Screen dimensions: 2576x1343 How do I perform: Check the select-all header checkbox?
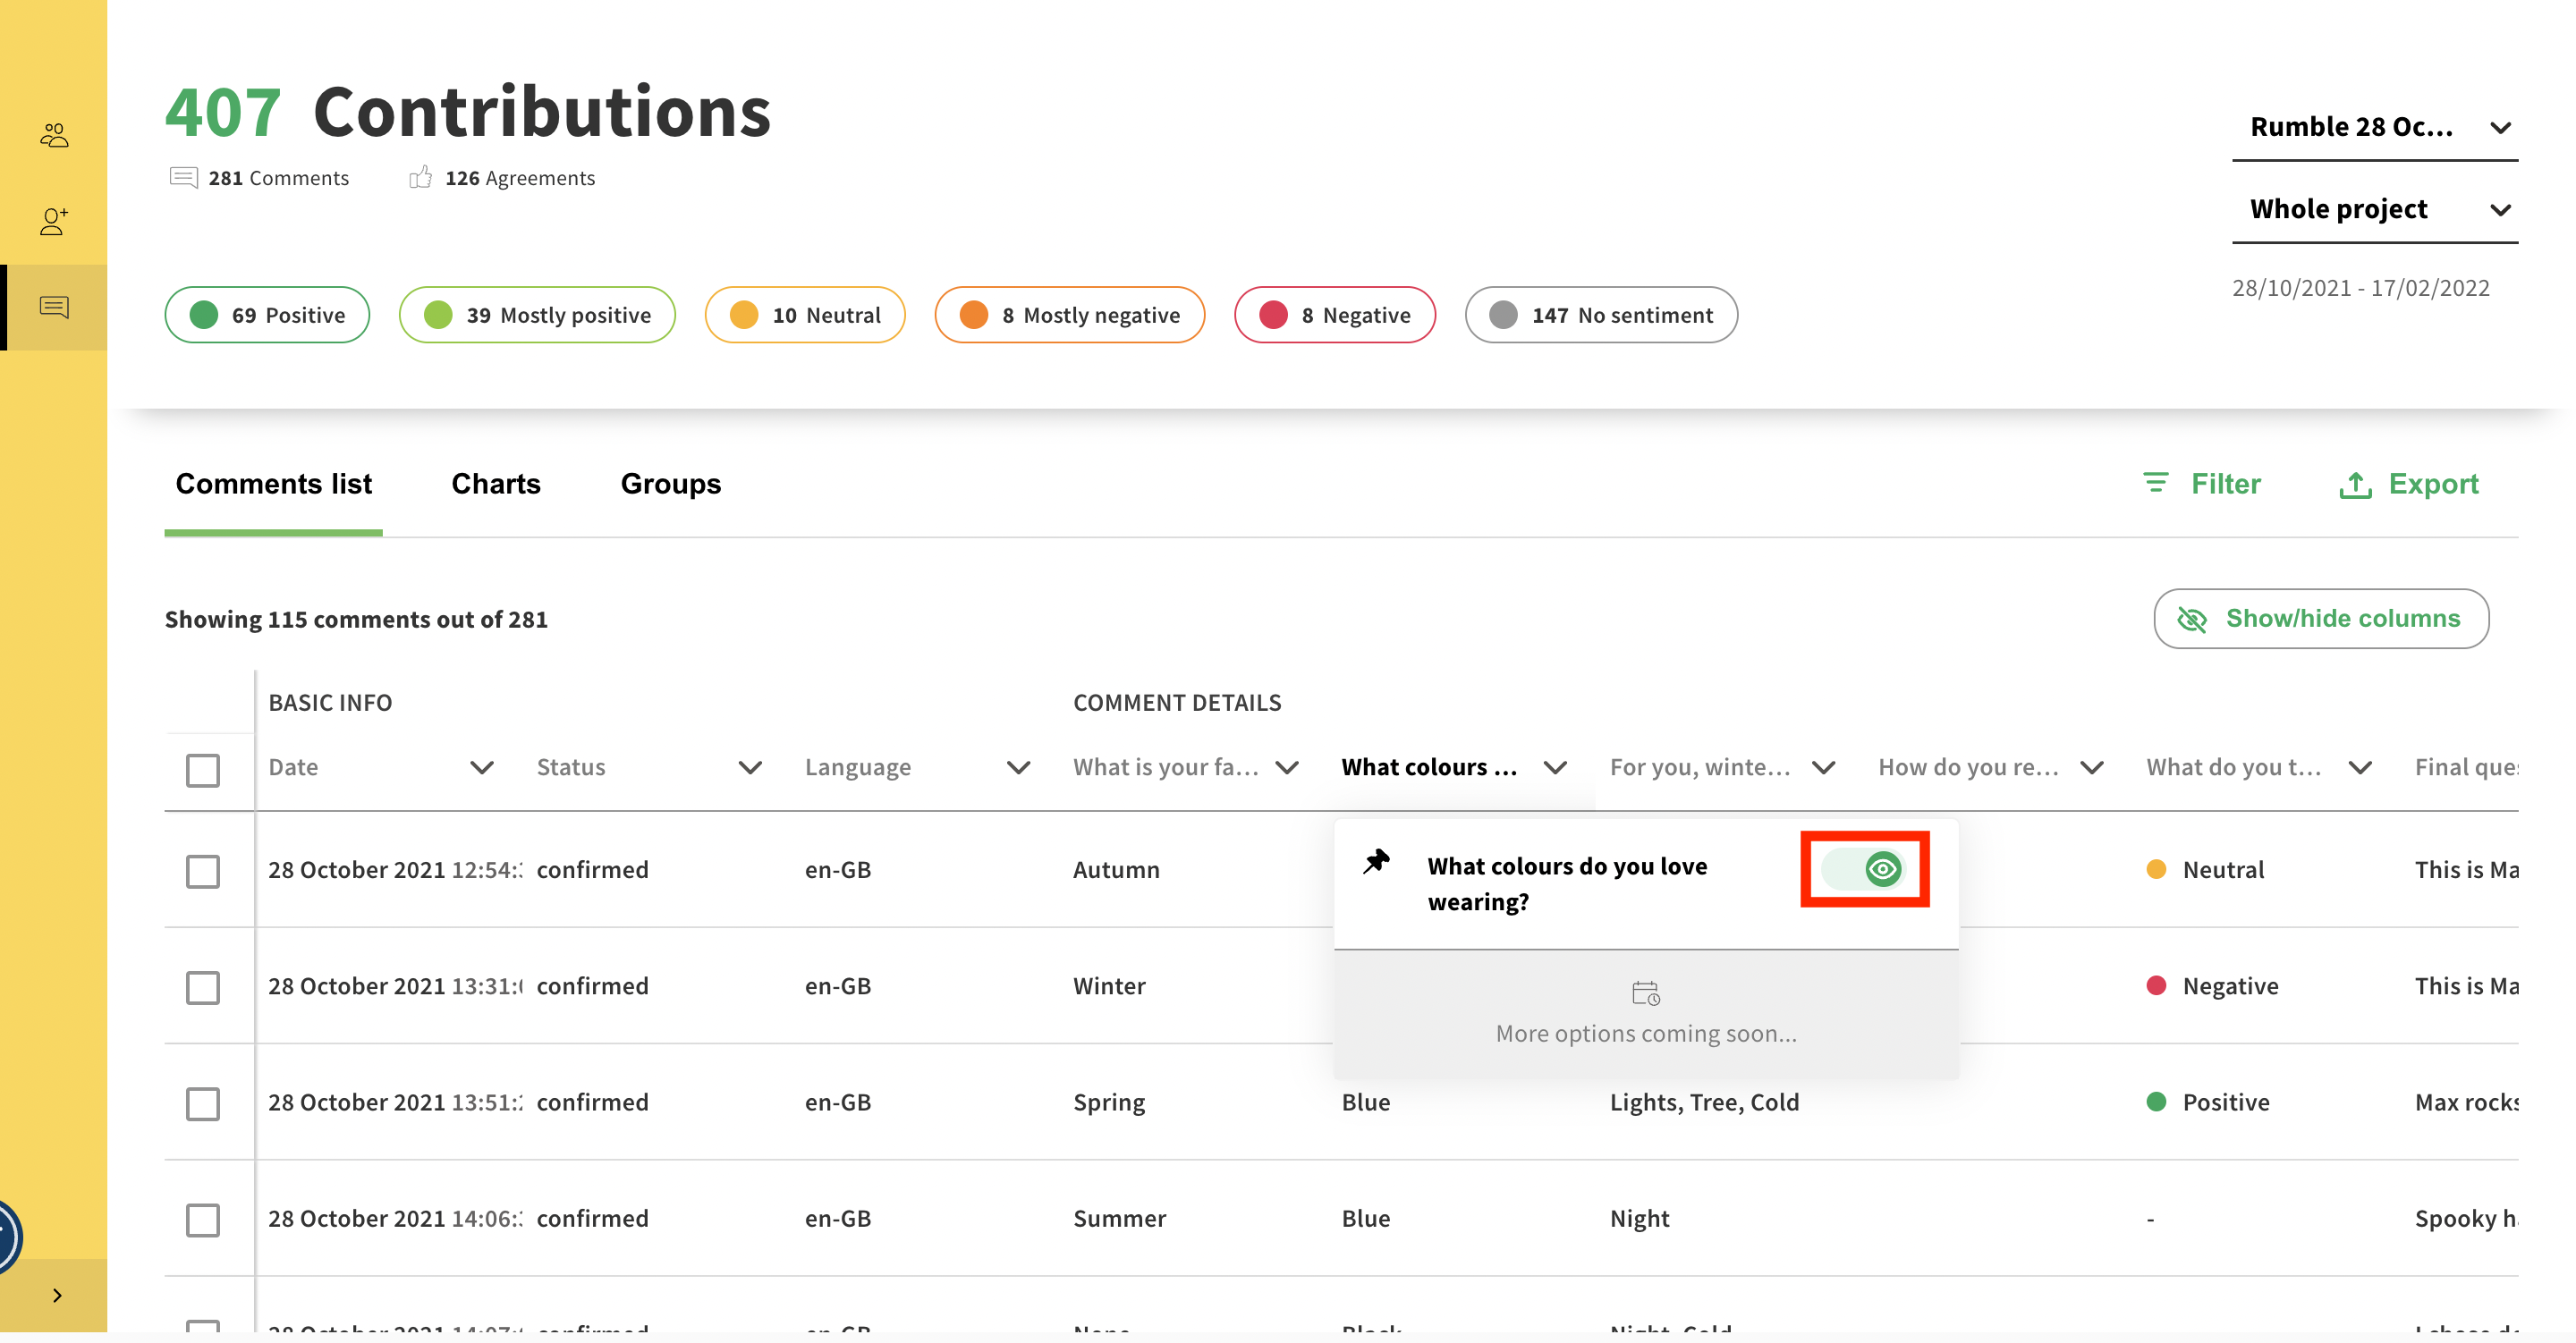click(203, 769)
